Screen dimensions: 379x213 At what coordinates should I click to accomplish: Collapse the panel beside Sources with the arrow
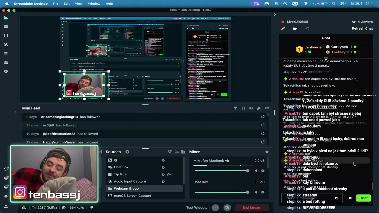click(x=100, y=152)
